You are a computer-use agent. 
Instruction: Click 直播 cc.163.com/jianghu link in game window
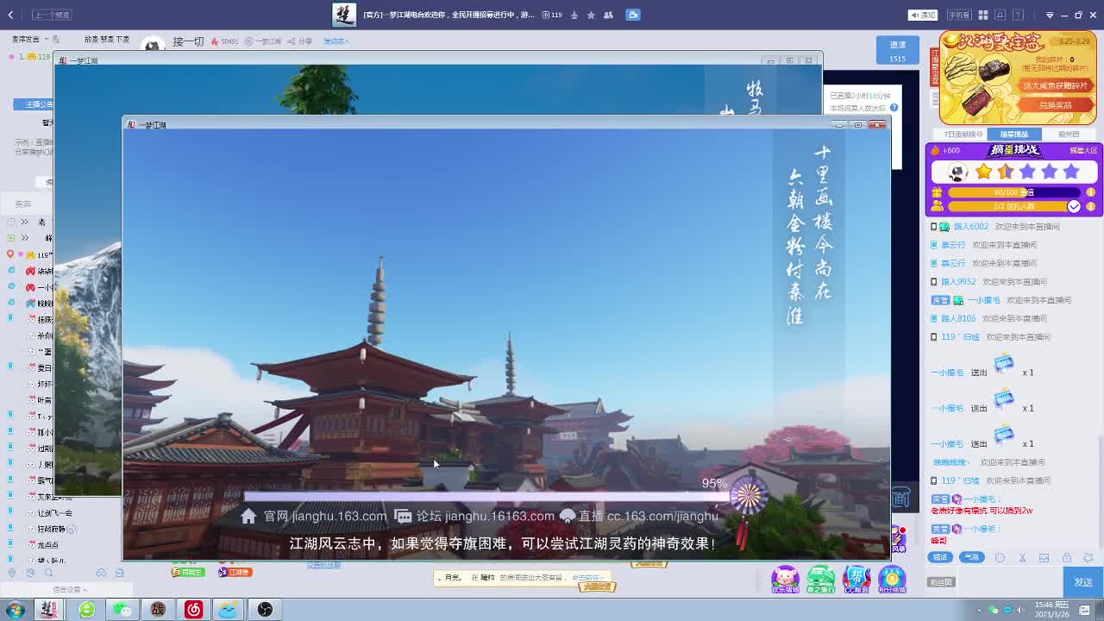pyautogui.click(x=638, y=516)
